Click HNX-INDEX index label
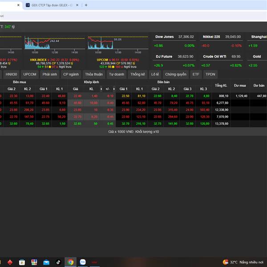The width and height of the screenshot is (267, 267). [x=38, y=60]
